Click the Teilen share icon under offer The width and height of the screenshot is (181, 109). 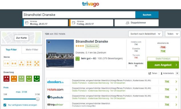click(x=150, y=73)
